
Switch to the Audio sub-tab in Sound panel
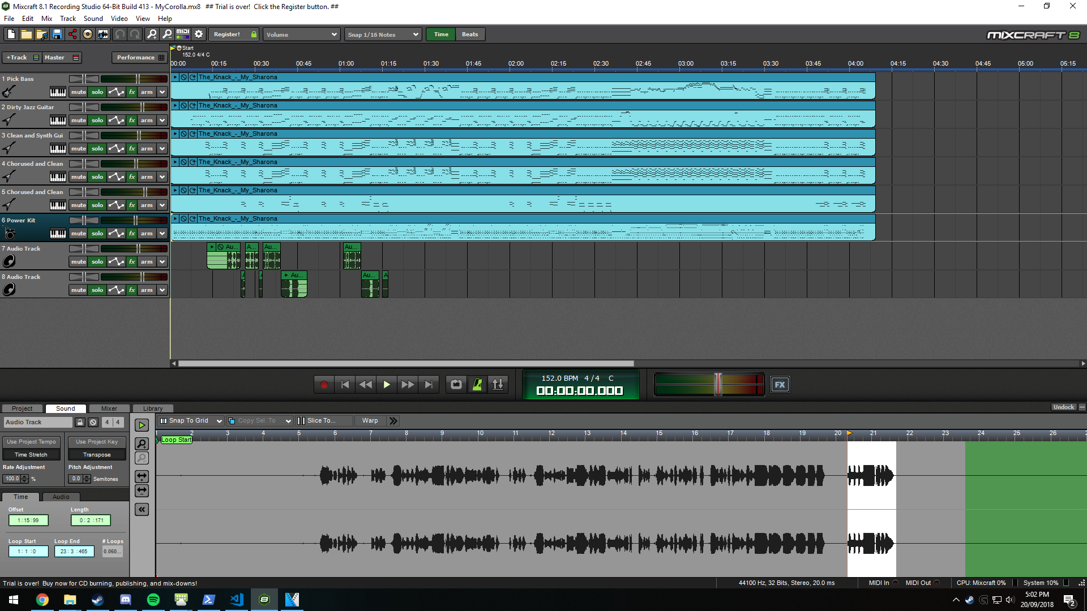click(x=61, y=497)
